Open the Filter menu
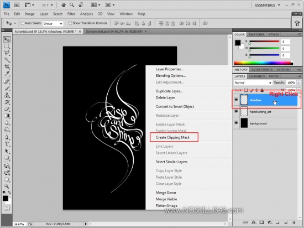Screen dimensions: 304x228 pos(71,14)
